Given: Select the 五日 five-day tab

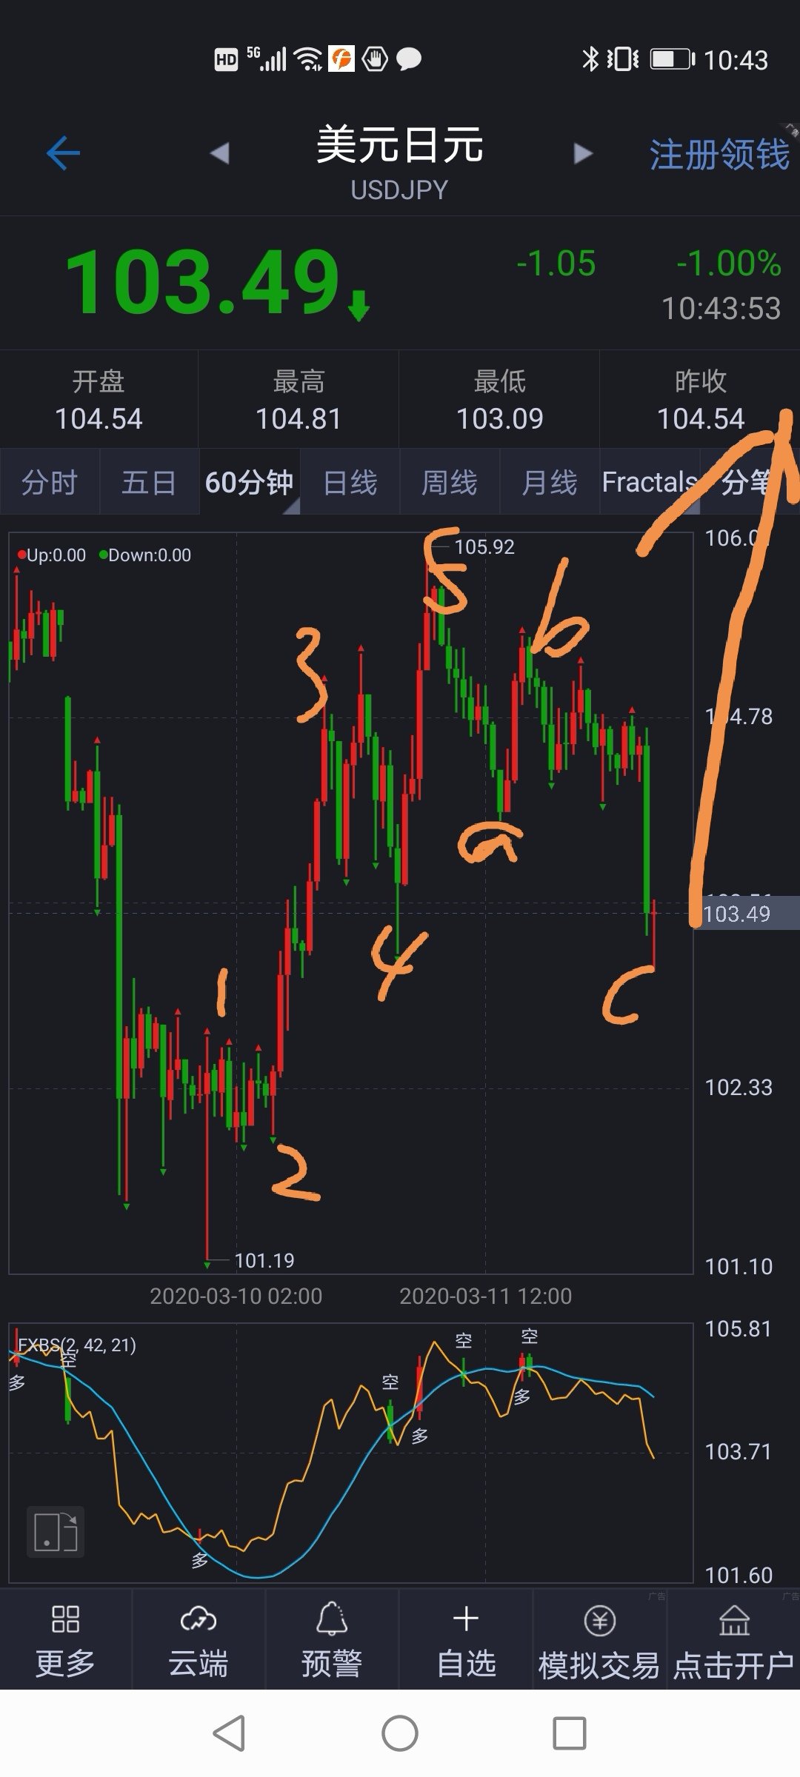Looking at the screenshot, I should tap(149, 482).
